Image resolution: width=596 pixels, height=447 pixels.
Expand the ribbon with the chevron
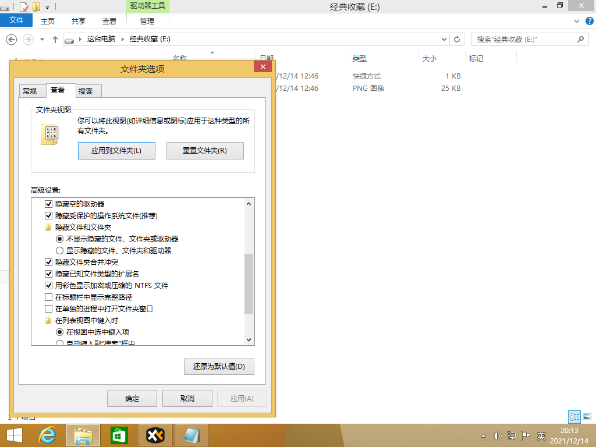(x=574, y=21)
